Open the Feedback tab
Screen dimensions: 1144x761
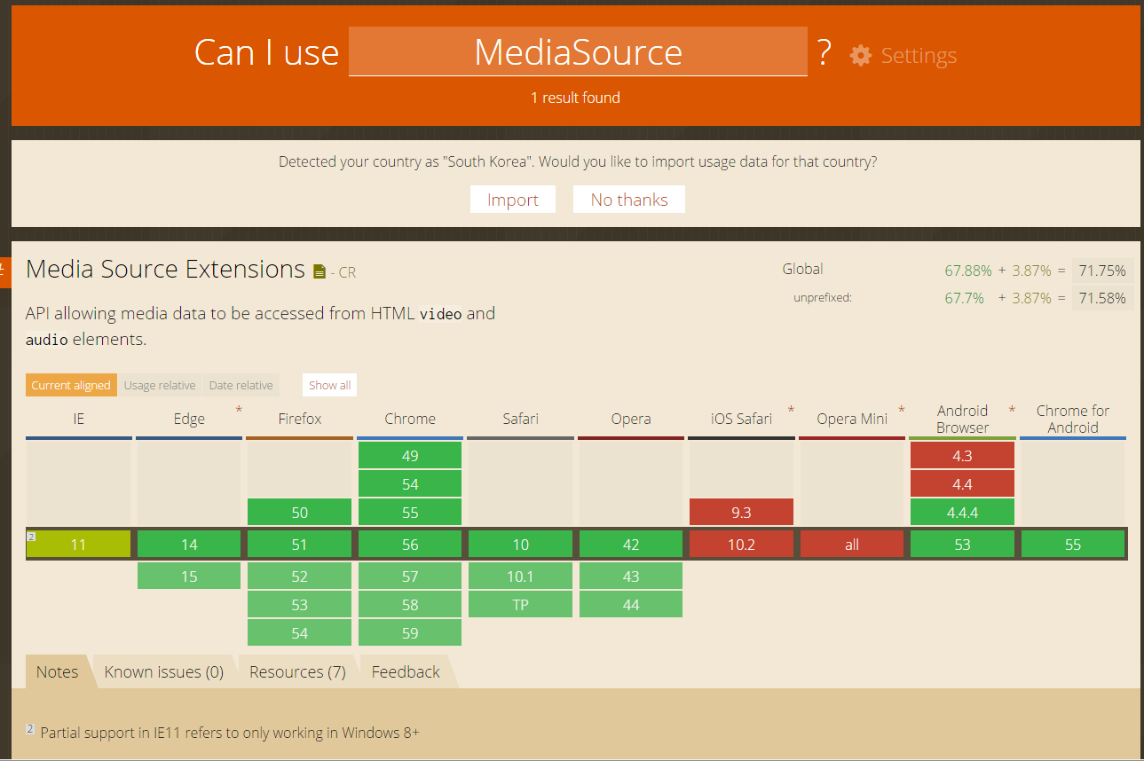tap(406, 671)
